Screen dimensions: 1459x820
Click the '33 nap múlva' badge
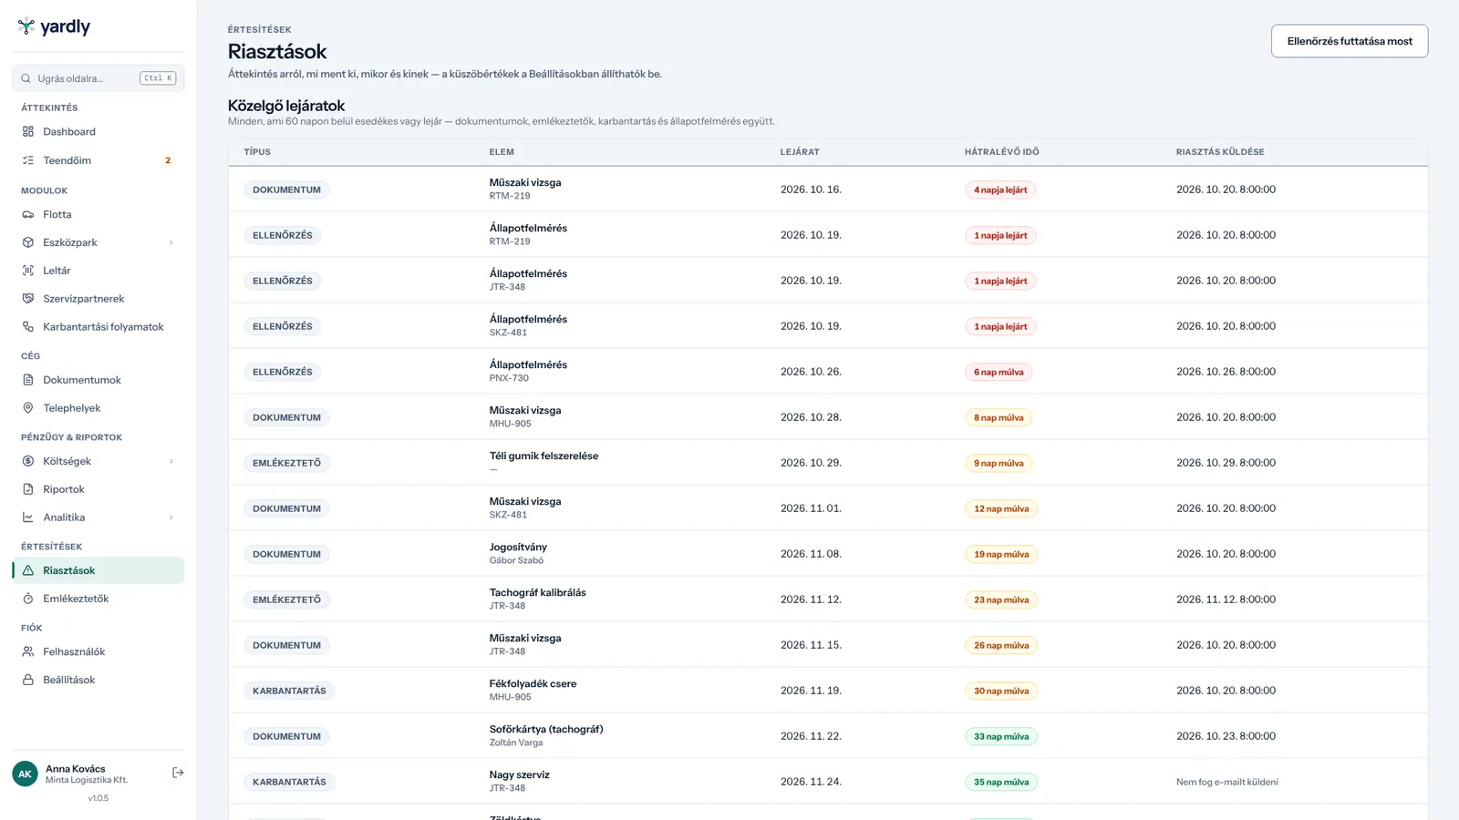pyautogui.click(x=1001, y=737)
